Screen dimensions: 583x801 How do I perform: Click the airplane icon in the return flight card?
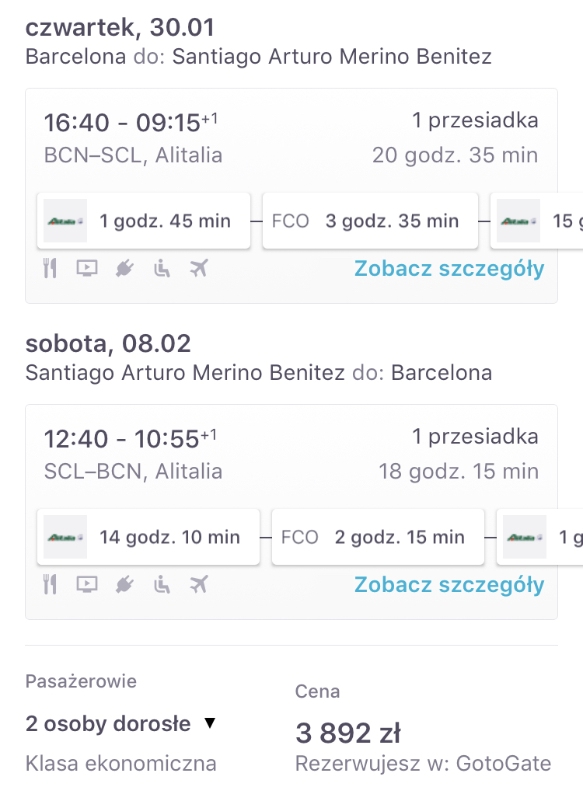pyautogui.click(x=199, y=584)
